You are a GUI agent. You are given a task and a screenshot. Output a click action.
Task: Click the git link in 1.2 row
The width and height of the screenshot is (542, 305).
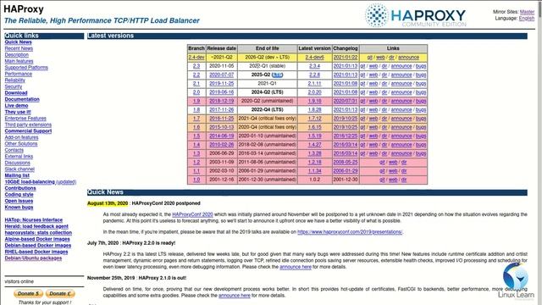(382, 162)
